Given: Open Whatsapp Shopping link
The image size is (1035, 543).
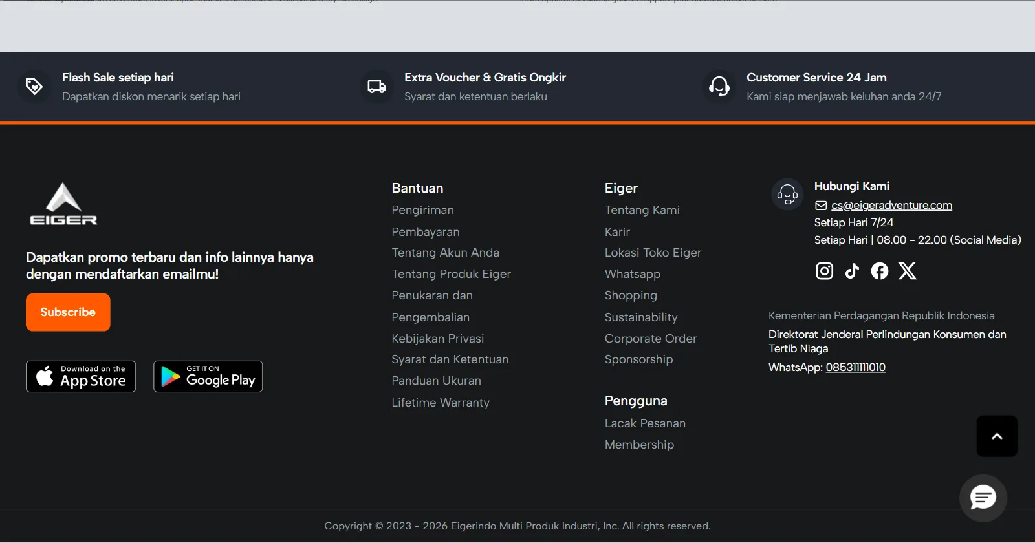Looking at the screenshot, I should tap(633, 284).
